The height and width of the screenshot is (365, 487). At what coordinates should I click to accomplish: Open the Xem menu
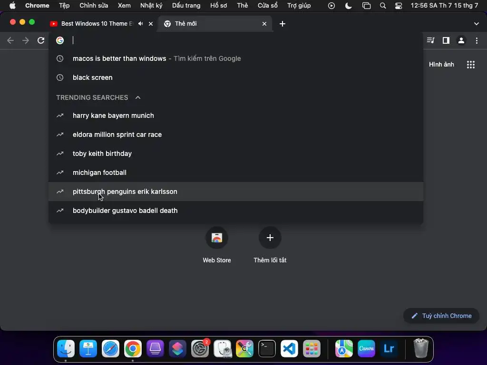point(124,6)
